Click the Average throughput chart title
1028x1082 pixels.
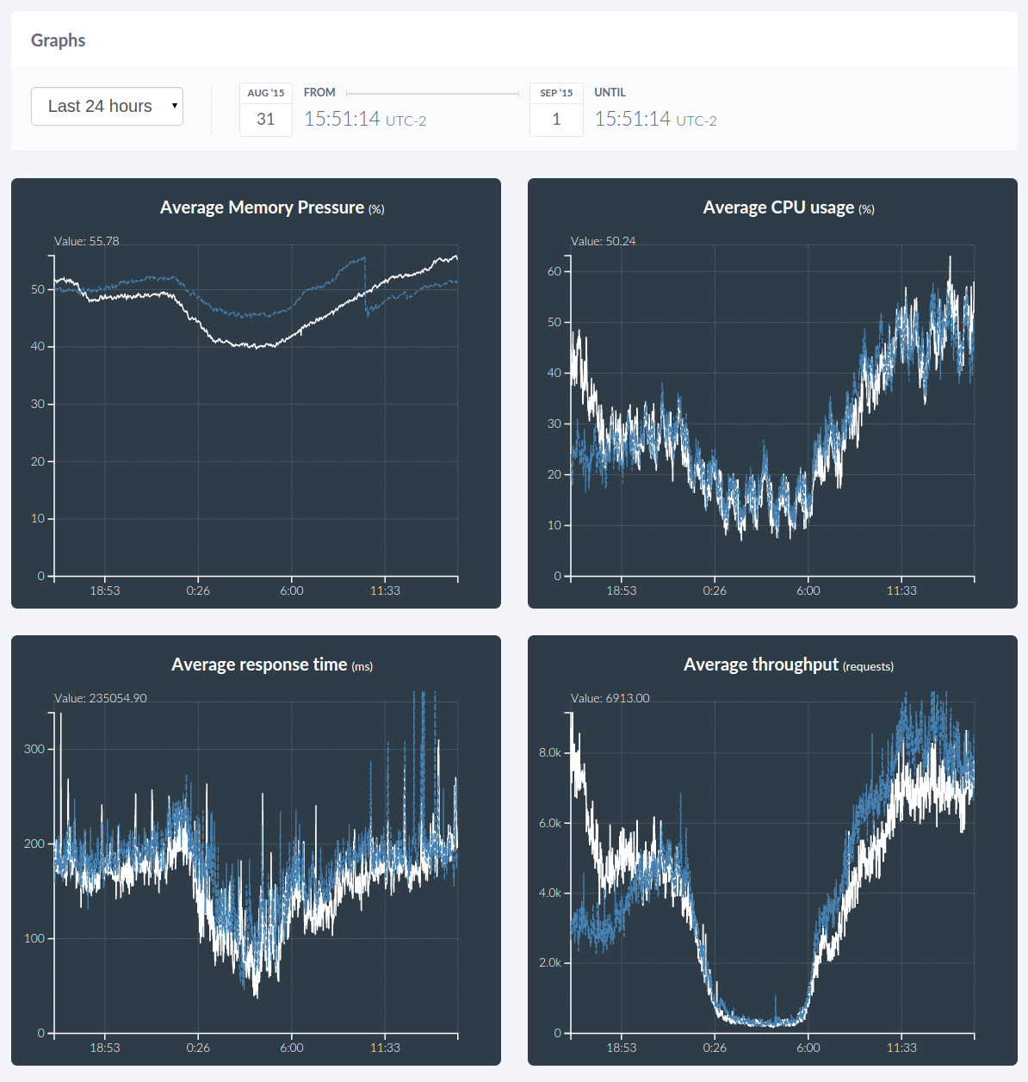[x=789, y=665]
